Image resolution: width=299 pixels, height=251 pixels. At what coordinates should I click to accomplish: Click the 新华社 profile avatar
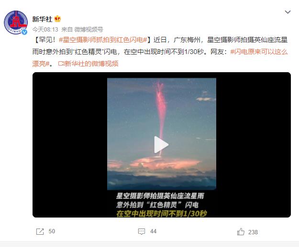pyautogui.click(x=16, y=22)
